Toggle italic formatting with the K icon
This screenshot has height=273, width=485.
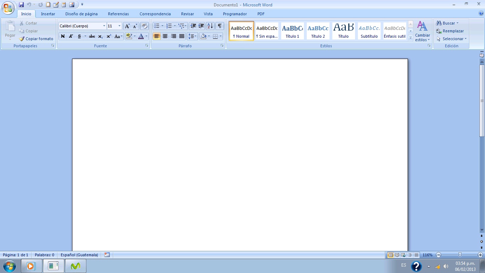click(71, 36)
